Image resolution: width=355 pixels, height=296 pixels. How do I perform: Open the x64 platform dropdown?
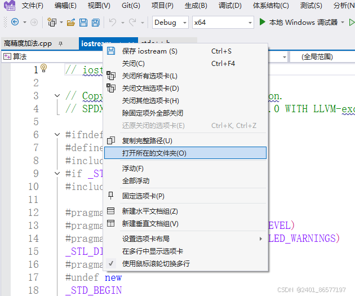223,23
